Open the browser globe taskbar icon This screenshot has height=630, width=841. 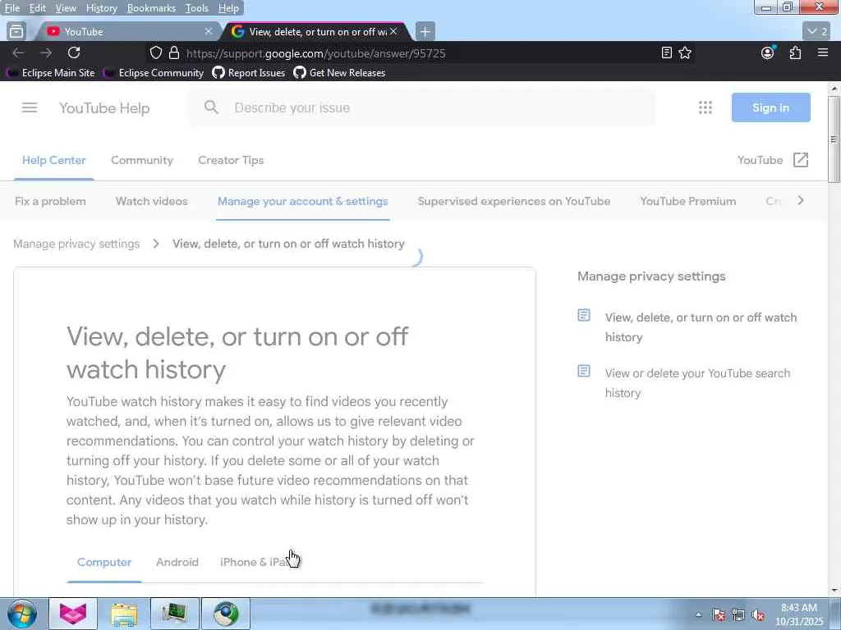[226, 614]
